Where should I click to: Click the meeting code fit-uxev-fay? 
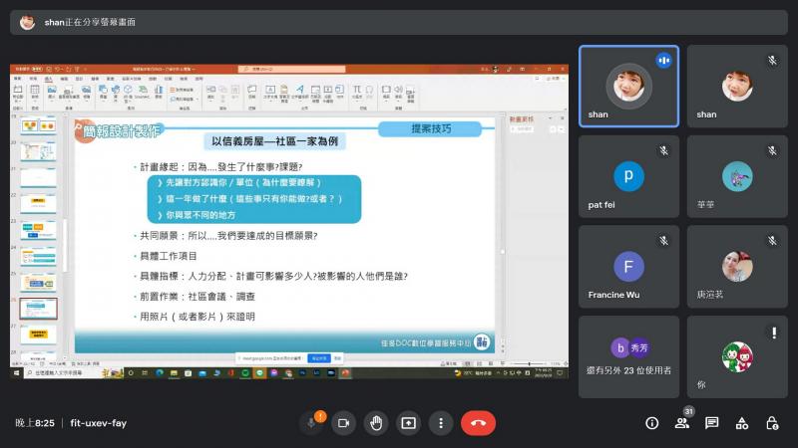click(x=98, y=423)
